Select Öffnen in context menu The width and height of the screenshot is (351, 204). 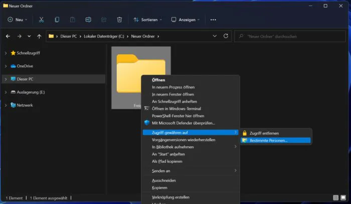(191, 80)
